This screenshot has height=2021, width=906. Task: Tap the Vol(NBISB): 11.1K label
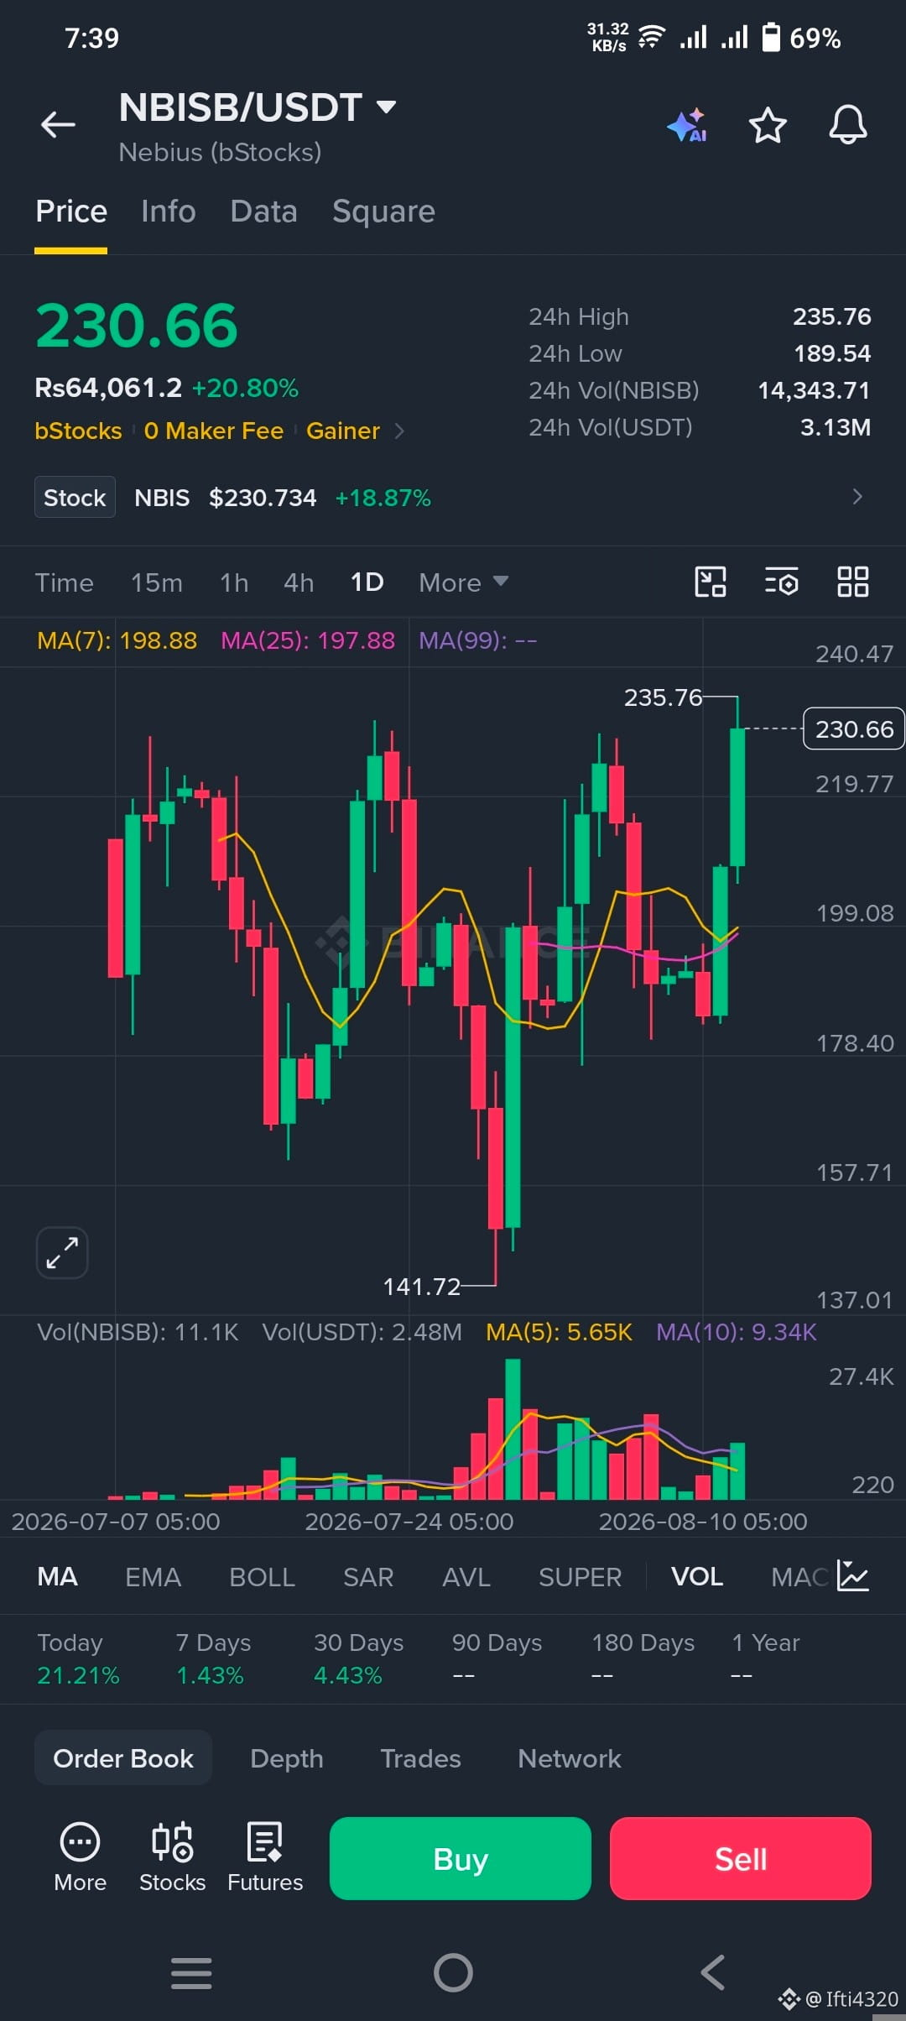138,1332
